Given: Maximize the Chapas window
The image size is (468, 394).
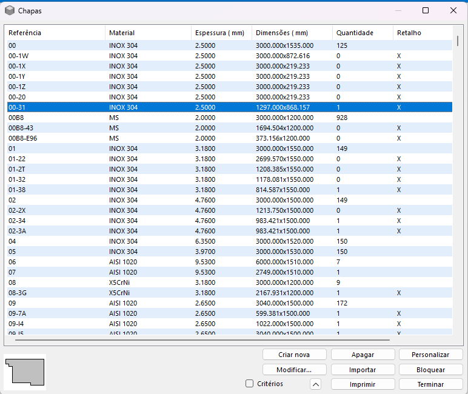Looking at the screenshot, I should (426, 10).
